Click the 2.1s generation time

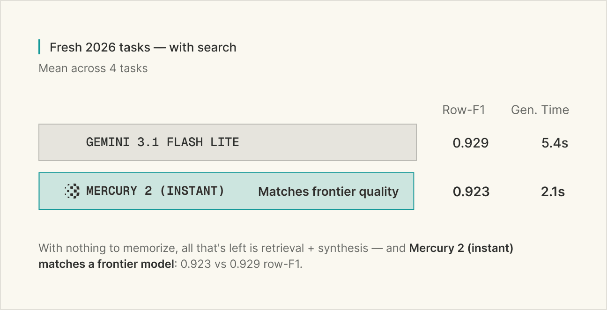[553, 192]
